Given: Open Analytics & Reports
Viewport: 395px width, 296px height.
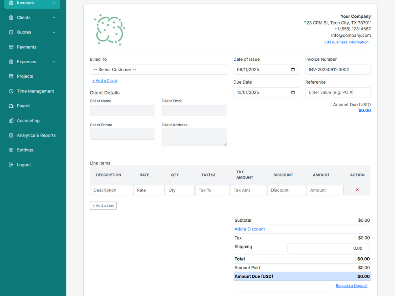Looking at the screenshot, I should click(36, 135).
